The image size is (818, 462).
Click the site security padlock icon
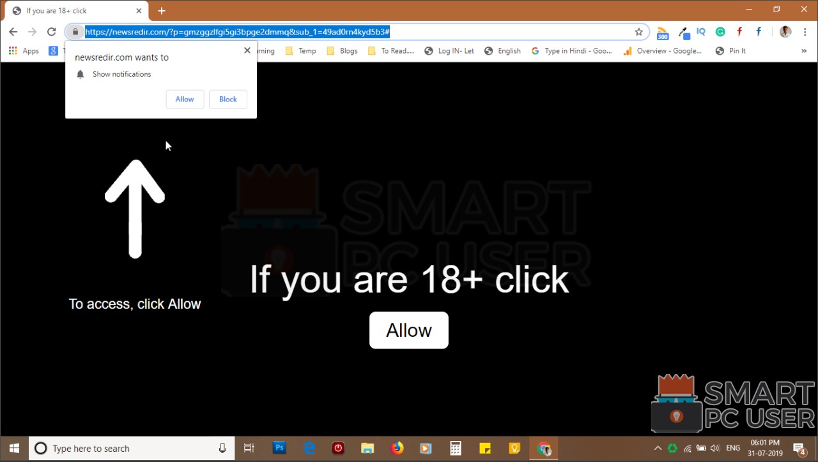coord(75,31)
